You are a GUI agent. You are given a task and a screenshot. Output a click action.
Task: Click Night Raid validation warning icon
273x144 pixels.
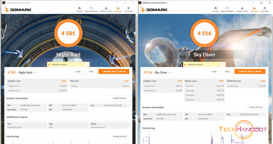click(49, 65)
